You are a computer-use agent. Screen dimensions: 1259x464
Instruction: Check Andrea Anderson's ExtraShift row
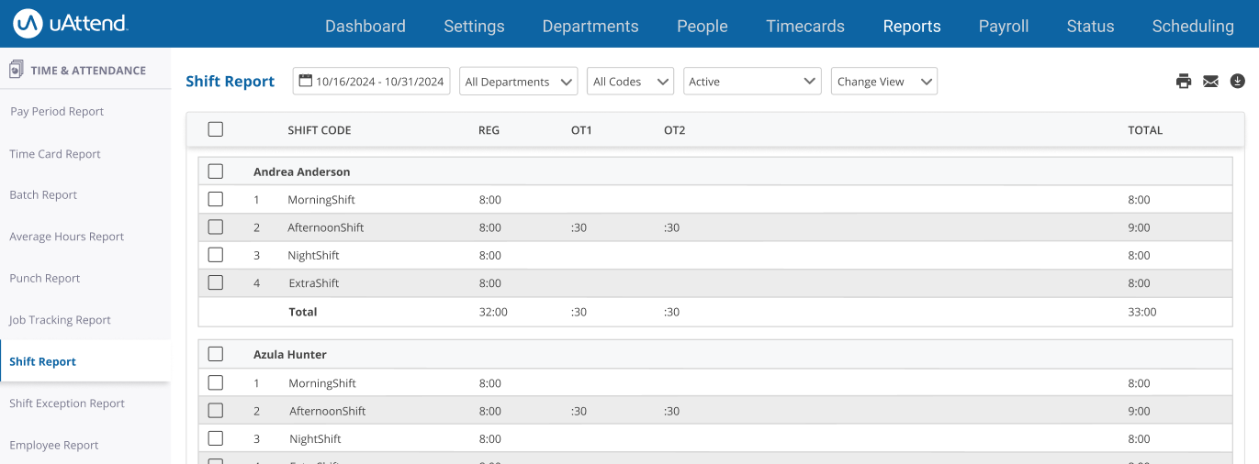(x=216, y=282)
